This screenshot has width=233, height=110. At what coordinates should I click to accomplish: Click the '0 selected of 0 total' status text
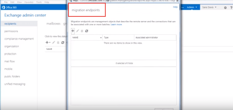[124, 63]
